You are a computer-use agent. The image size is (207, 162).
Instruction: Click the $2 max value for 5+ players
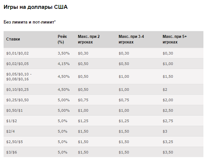pos(165,89)
